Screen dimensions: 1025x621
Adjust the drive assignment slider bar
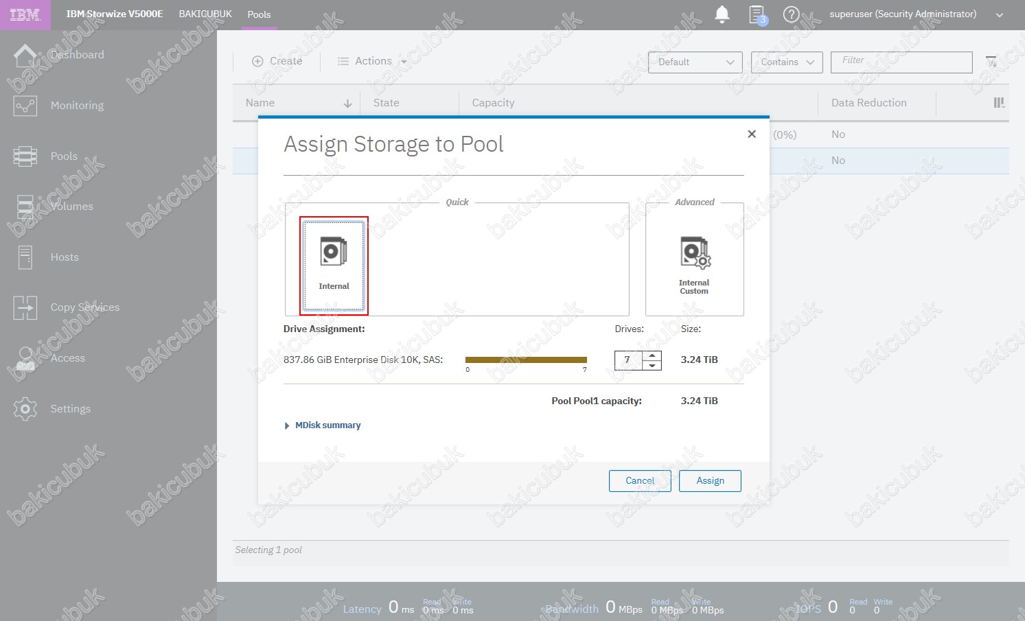pyautogui.click(x=526, y=360)
